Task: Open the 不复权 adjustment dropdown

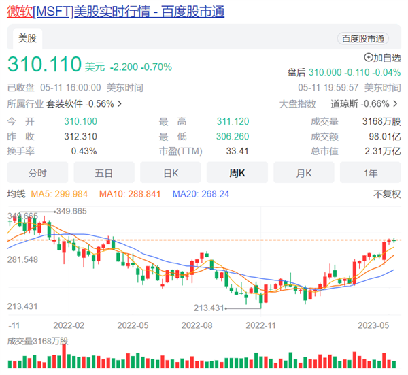Action: [x=387, y=194]
